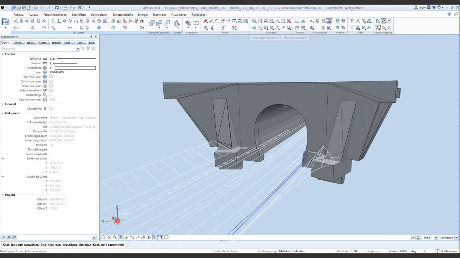
Task: Switch to the Konstruieren ribbon tab
Action: (99, 15)
